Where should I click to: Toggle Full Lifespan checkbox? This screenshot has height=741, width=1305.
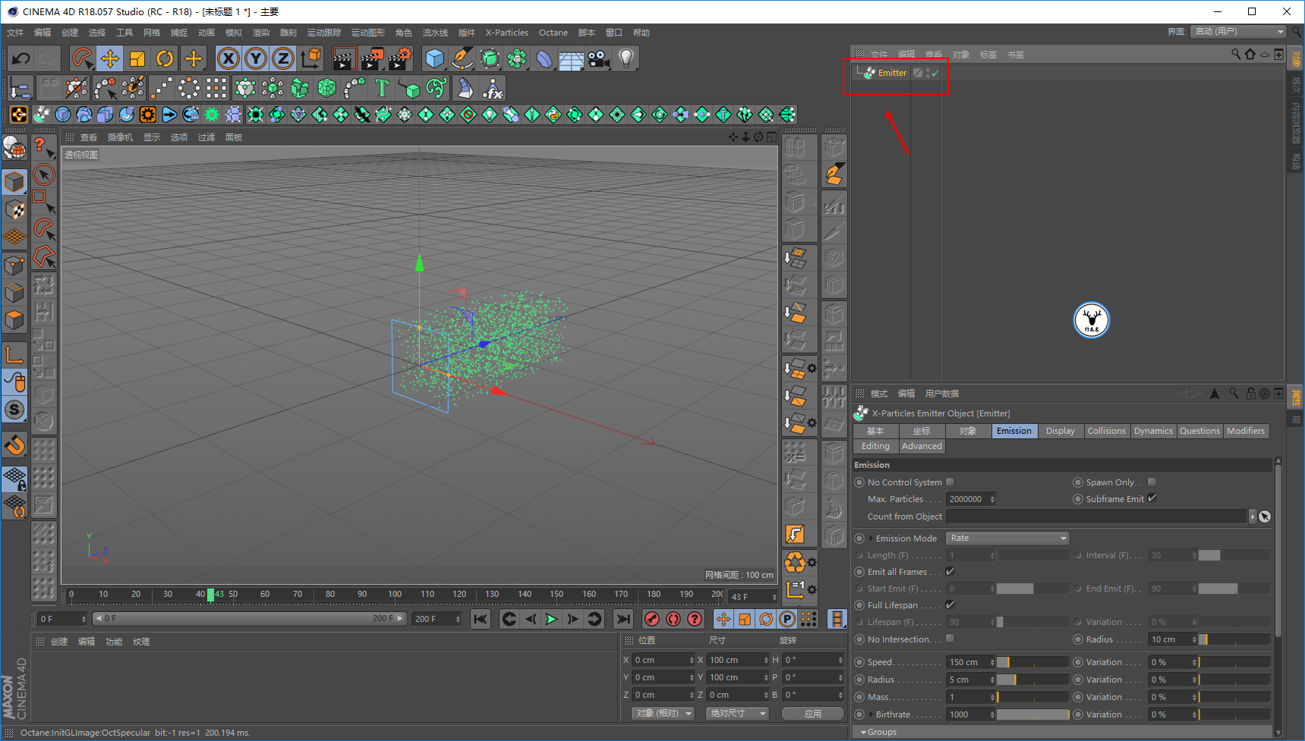(950, 604)
